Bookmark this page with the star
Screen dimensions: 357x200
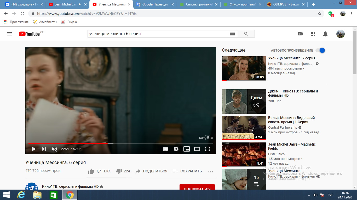click(x=319, y=14)
